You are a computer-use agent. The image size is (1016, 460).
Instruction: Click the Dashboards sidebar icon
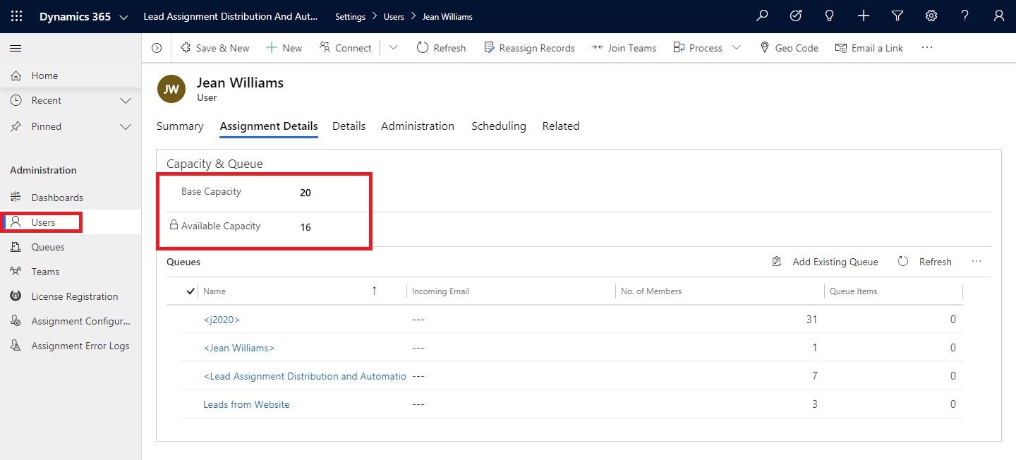[x=16, y=198]
